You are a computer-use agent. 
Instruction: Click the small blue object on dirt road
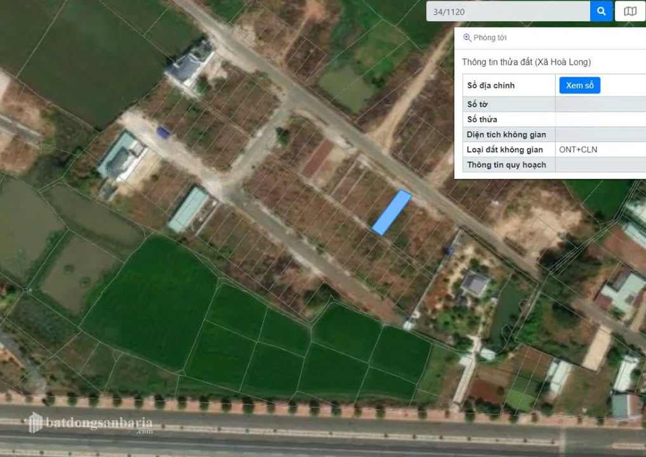click(163, 132)
